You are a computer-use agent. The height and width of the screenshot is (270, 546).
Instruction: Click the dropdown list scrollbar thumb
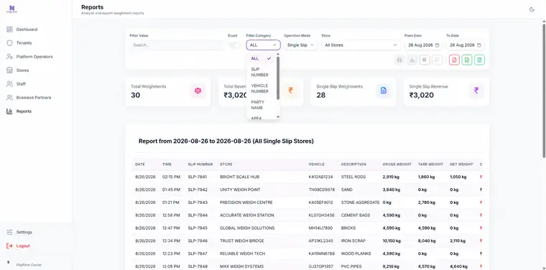coord(278,78)
